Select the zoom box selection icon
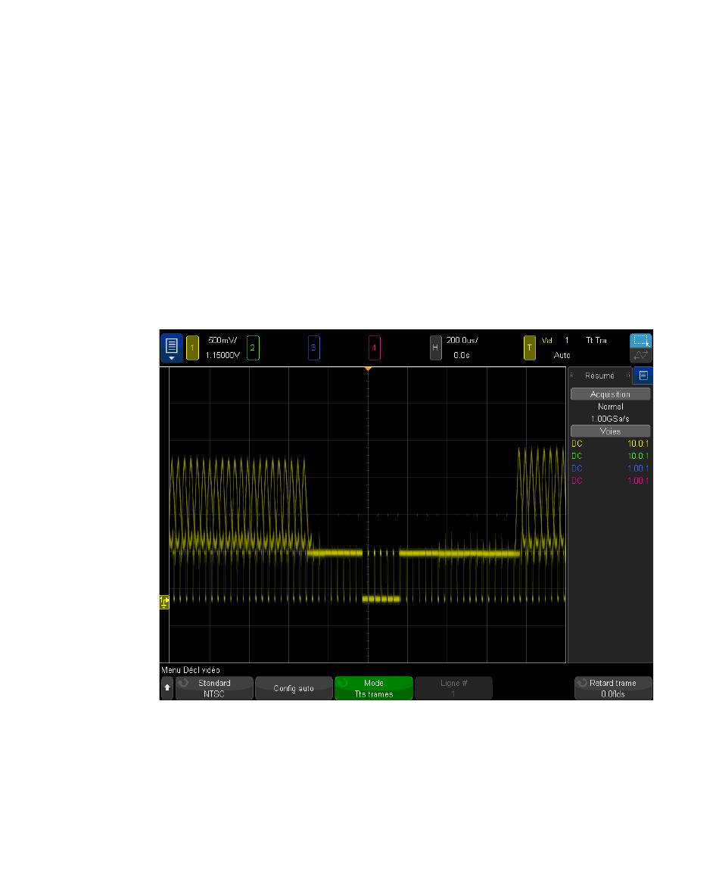 (640, 341)
